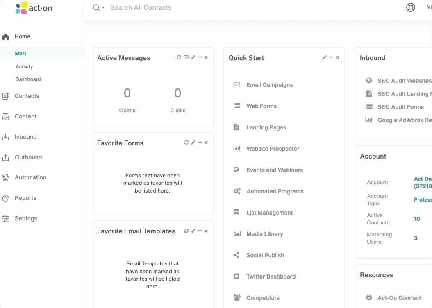Click the act-on logo
This screenshot has width=432, height=308.
[x=34, y=8]
